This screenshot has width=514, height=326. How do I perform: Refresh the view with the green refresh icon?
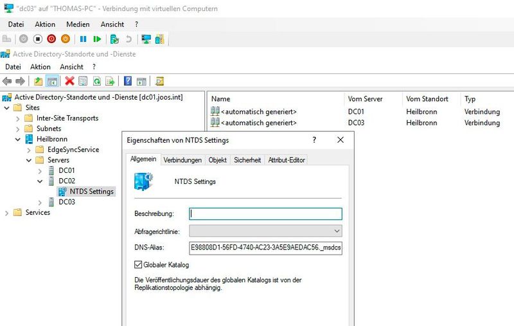pos(97,81)
